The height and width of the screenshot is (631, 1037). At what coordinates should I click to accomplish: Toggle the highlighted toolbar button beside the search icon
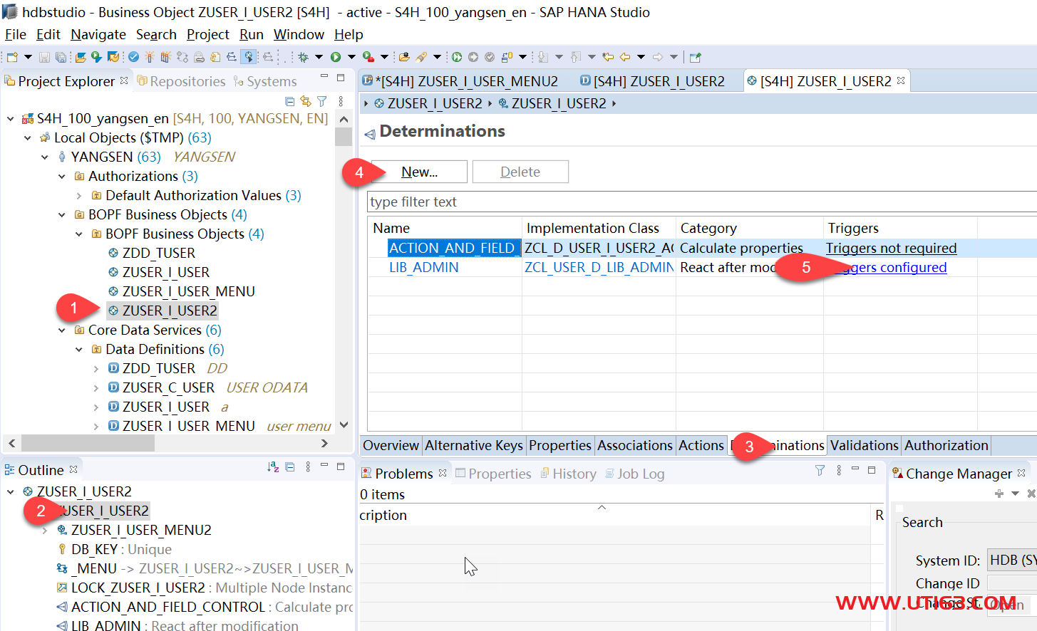click(248, 57)
